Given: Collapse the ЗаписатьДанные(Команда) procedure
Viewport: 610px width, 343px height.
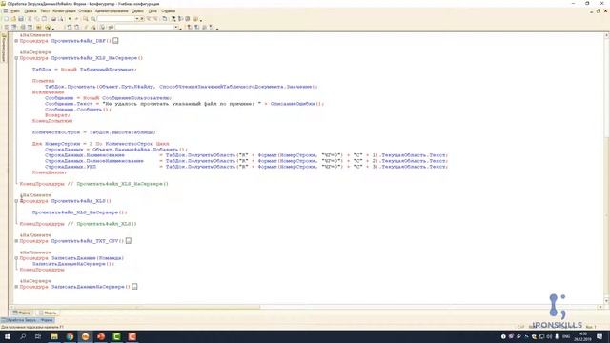Looking at the screenshot, I should (16, 258).
